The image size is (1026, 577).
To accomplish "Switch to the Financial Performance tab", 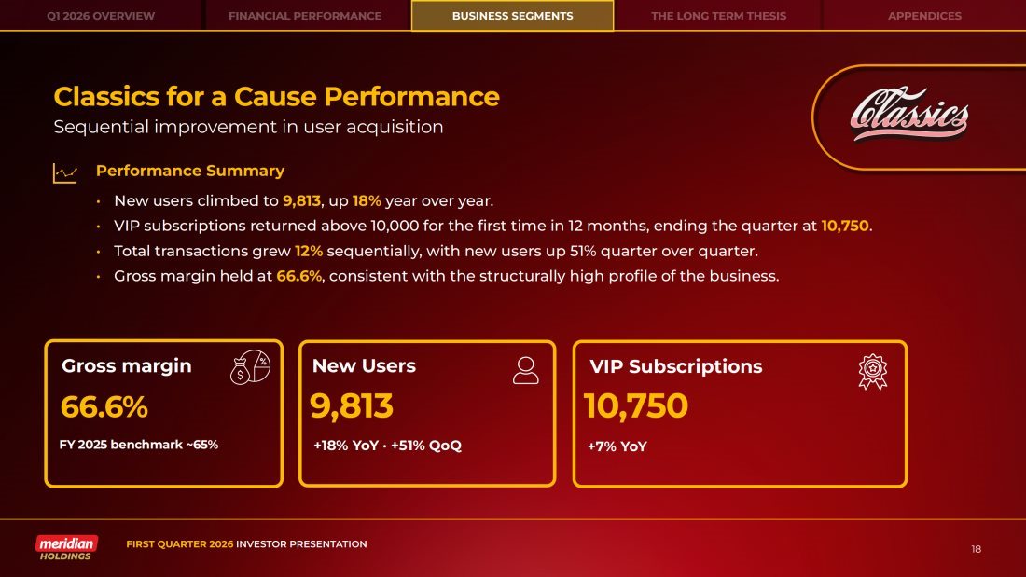I will (x=305, y=16).
